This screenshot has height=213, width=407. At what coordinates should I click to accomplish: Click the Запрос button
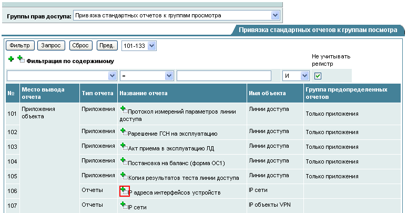51,45
